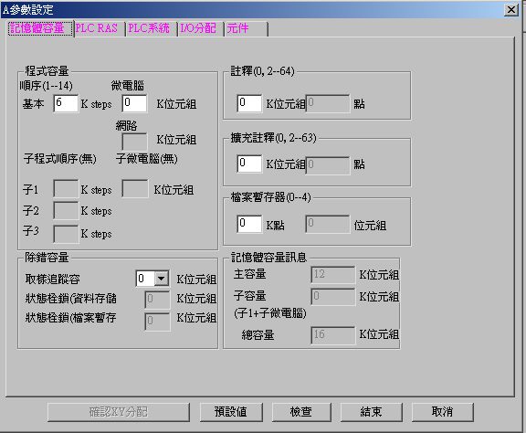Click the 基本 K steps input field

point(66,103)
